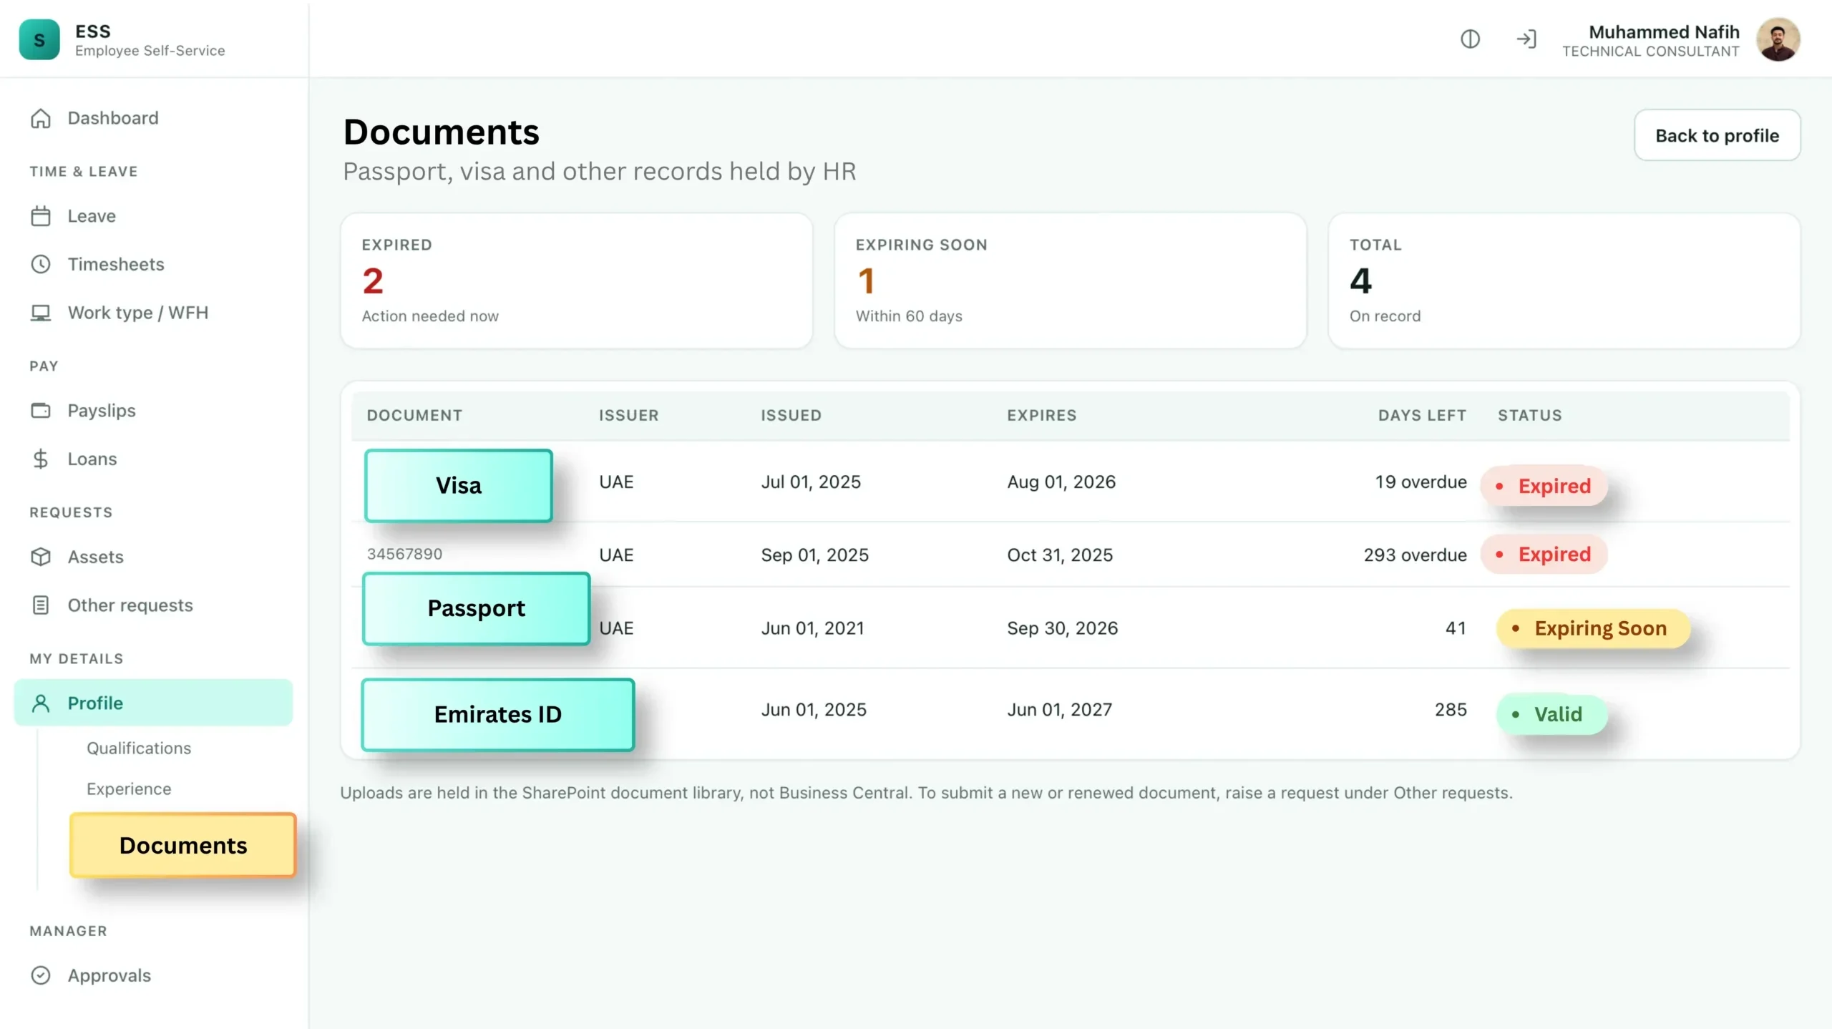Image resolution: width=1832 pixels, height=1029 pixels.
Task: Open Muhammed Nafih's profile avatar
Action: [1778, 39]
